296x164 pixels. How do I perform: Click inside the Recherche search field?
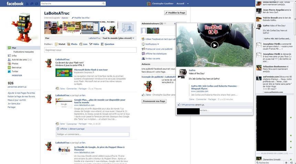click(x=71, y=3)
